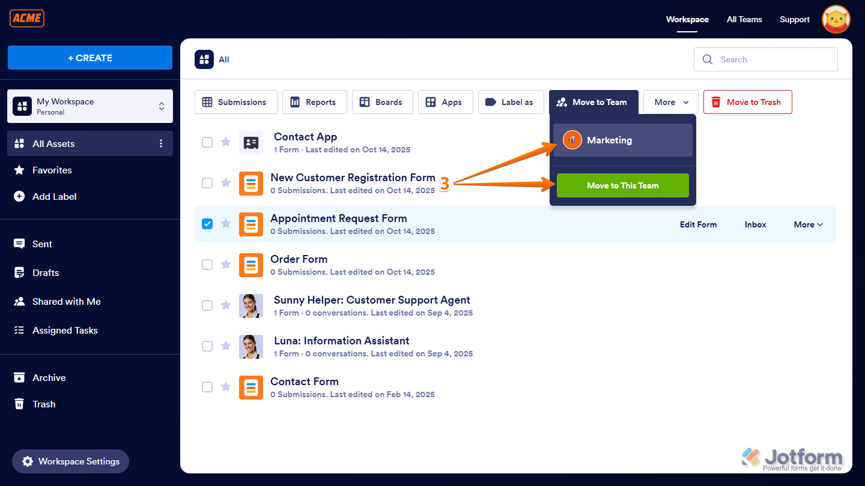Open the Submissions view icon

click(206, 102)
